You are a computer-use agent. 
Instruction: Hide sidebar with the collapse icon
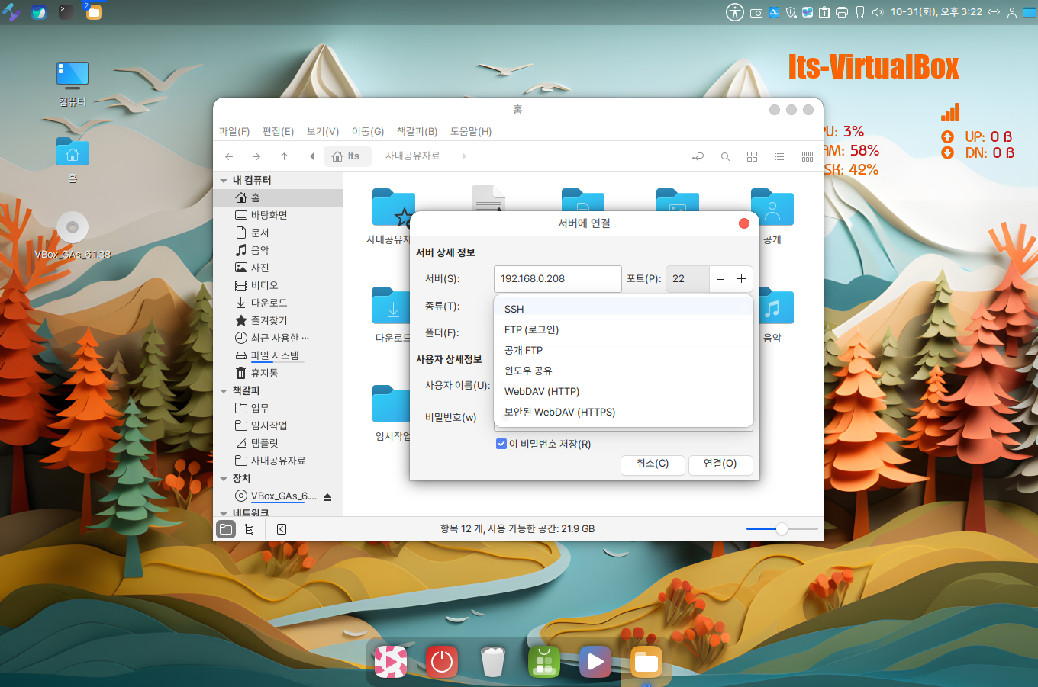coord(282,528)
